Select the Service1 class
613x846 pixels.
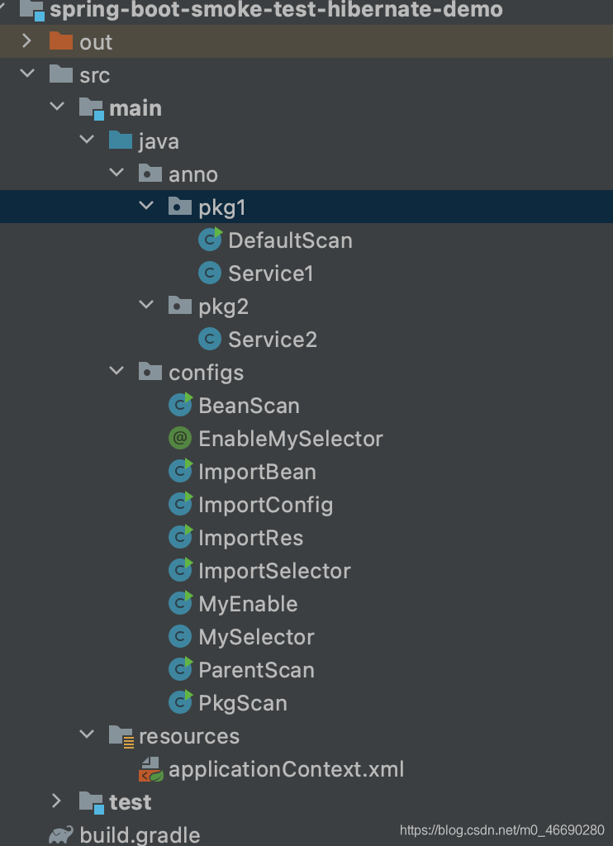click(x=270, y=273)
